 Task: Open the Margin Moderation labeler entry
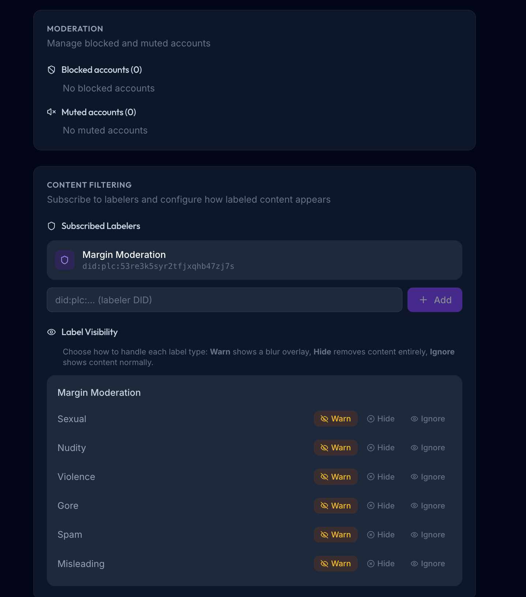pos(254,260)
